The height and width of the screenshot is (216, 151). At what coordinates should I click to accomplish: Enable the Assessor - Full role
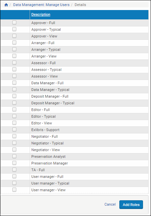point(14,63)
